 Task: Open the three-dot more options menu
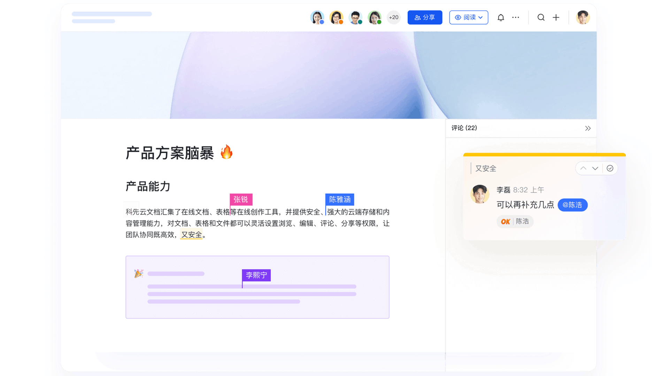[x=516, y=17]
